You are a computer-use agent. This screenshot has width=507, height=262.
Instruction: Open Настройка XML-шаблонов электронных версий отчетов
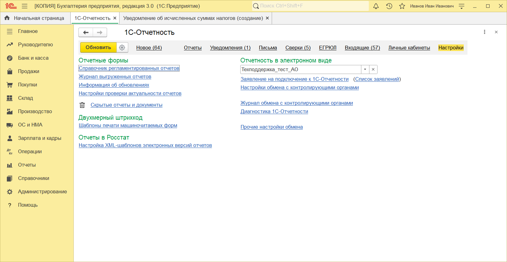[145, 145]
